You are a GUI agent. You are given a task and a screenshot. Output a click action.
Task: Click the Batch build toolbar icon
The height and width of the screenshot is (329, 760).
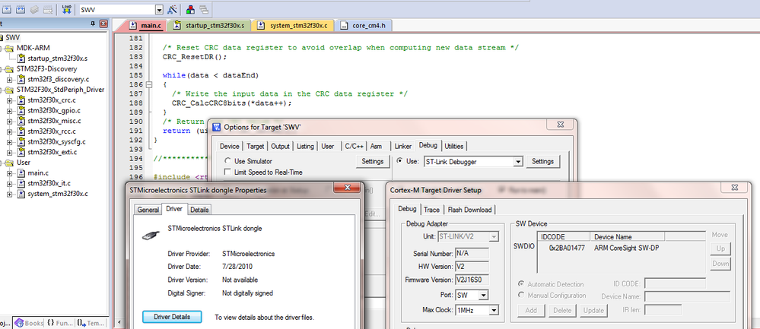(x=34, y=9)
